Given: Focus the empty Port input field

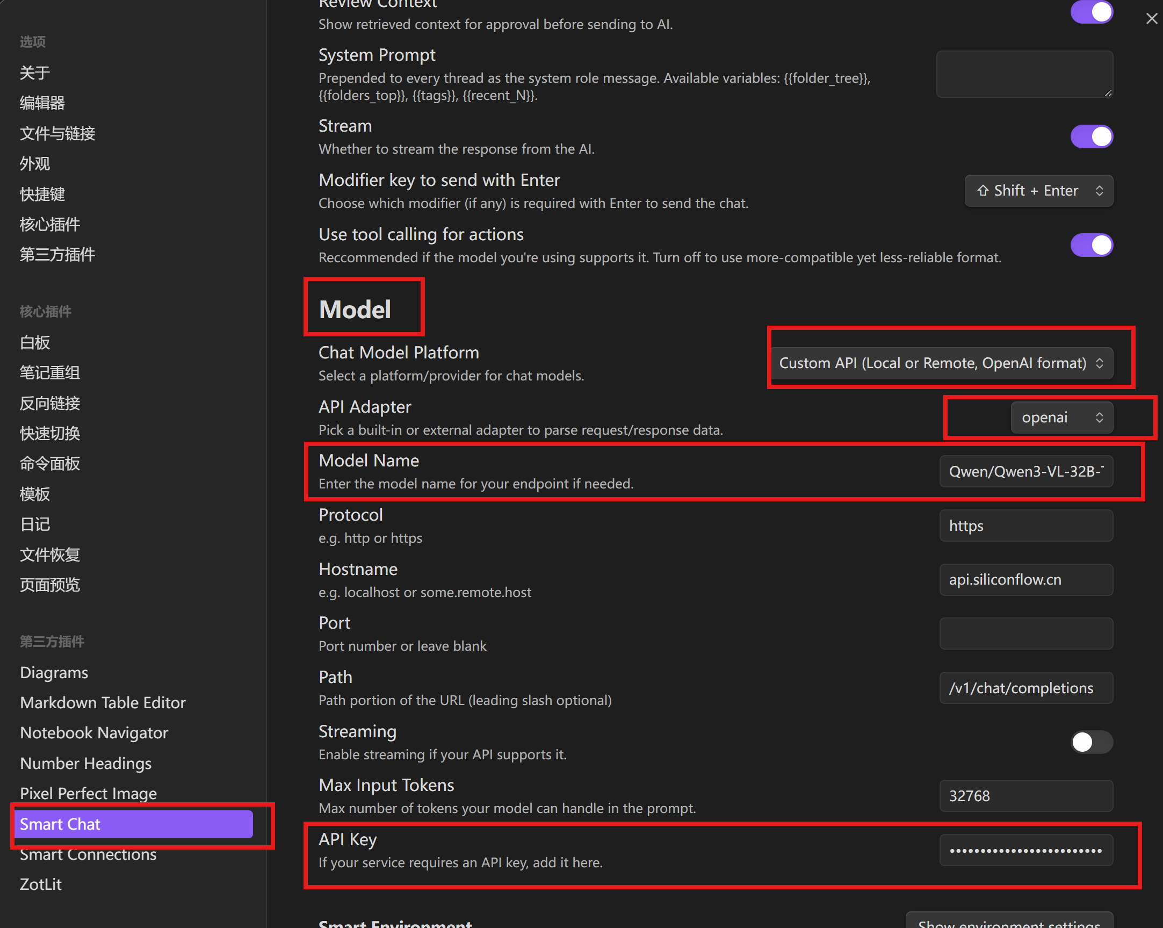Looking at the screenshot, I should point(1025,634).
